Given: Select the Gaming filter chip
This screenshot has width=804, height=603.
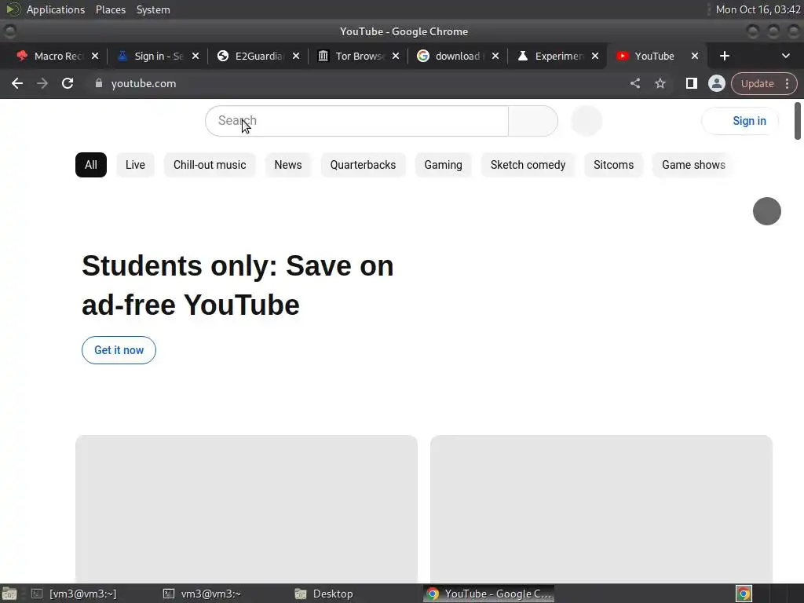Looking at the screenshot, I should (x=443, y=165).
